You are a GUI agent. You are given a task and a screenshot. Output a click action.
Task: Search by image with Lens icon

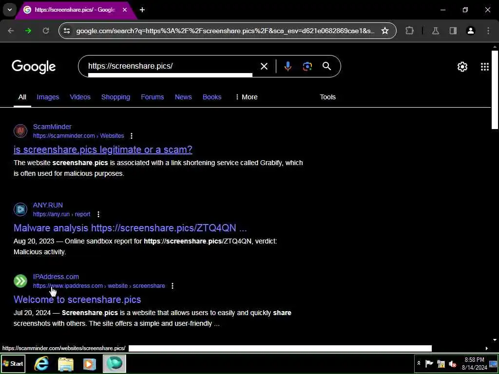click(307, 66)
